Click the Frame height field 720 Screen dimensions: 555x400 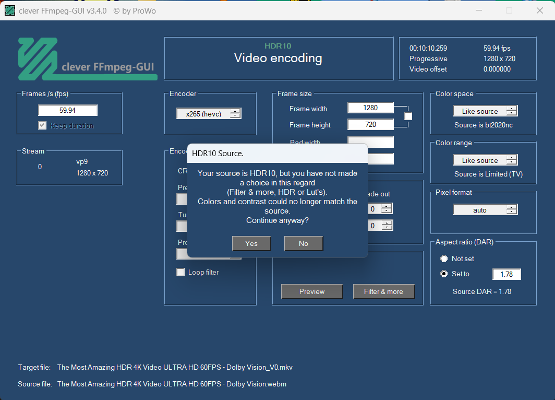pos(370,124)
